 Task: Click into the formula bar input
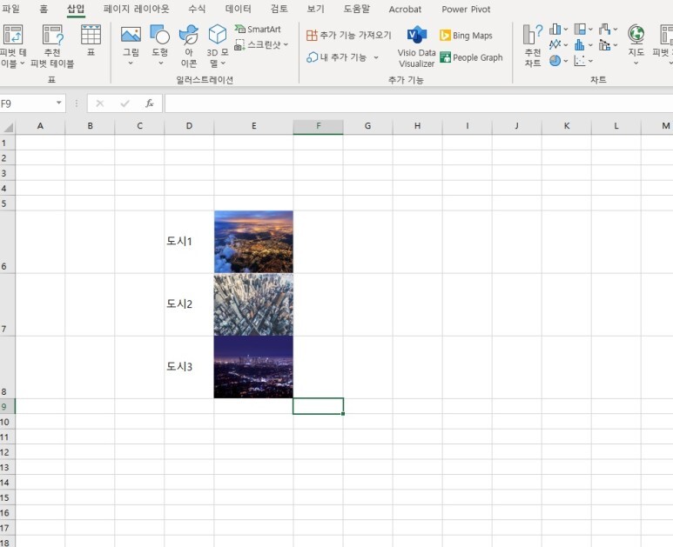[x=419, y=103]
